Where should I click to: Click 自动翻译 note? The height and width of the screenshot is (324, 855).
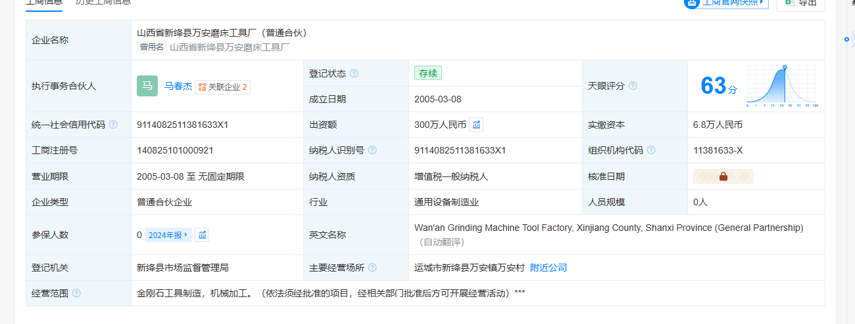(x=443, y=242)
